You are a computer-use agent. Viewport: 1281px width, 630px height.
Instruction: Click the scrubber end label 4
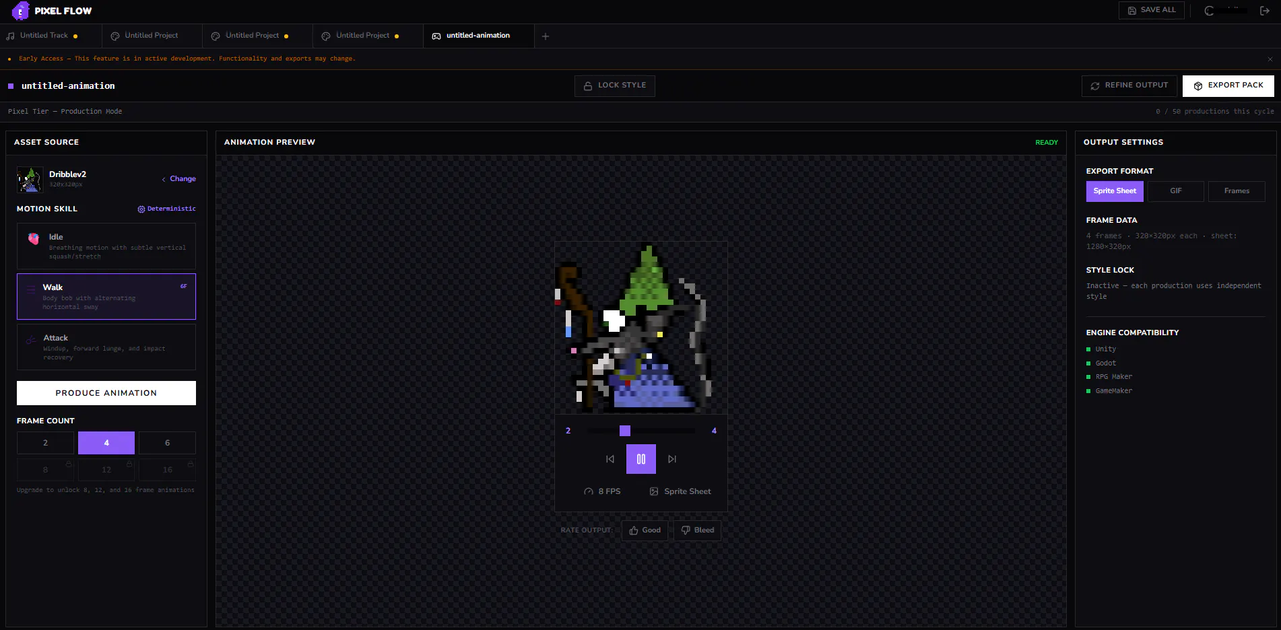(714, 431)
